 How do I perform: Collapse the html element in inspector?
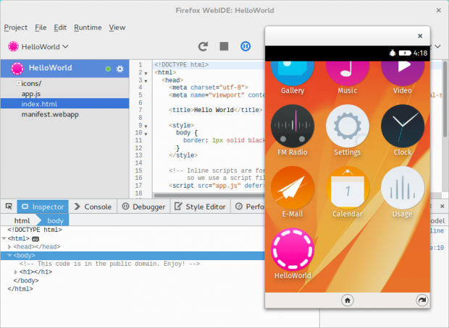point(4,238)
